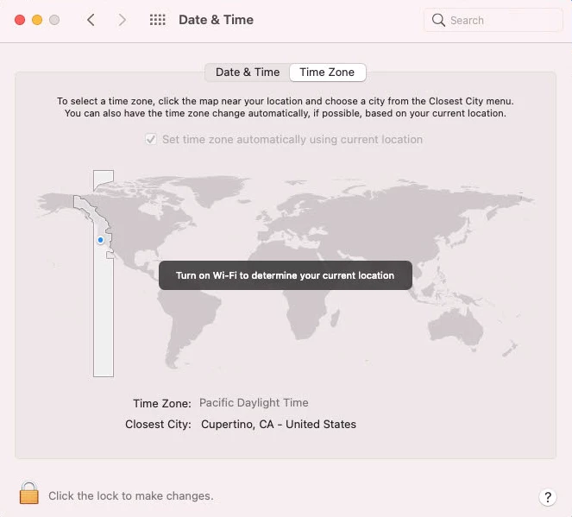Click the back arrow in toolbar
This screenshot has height=517, width=572.
pos(91,20)
